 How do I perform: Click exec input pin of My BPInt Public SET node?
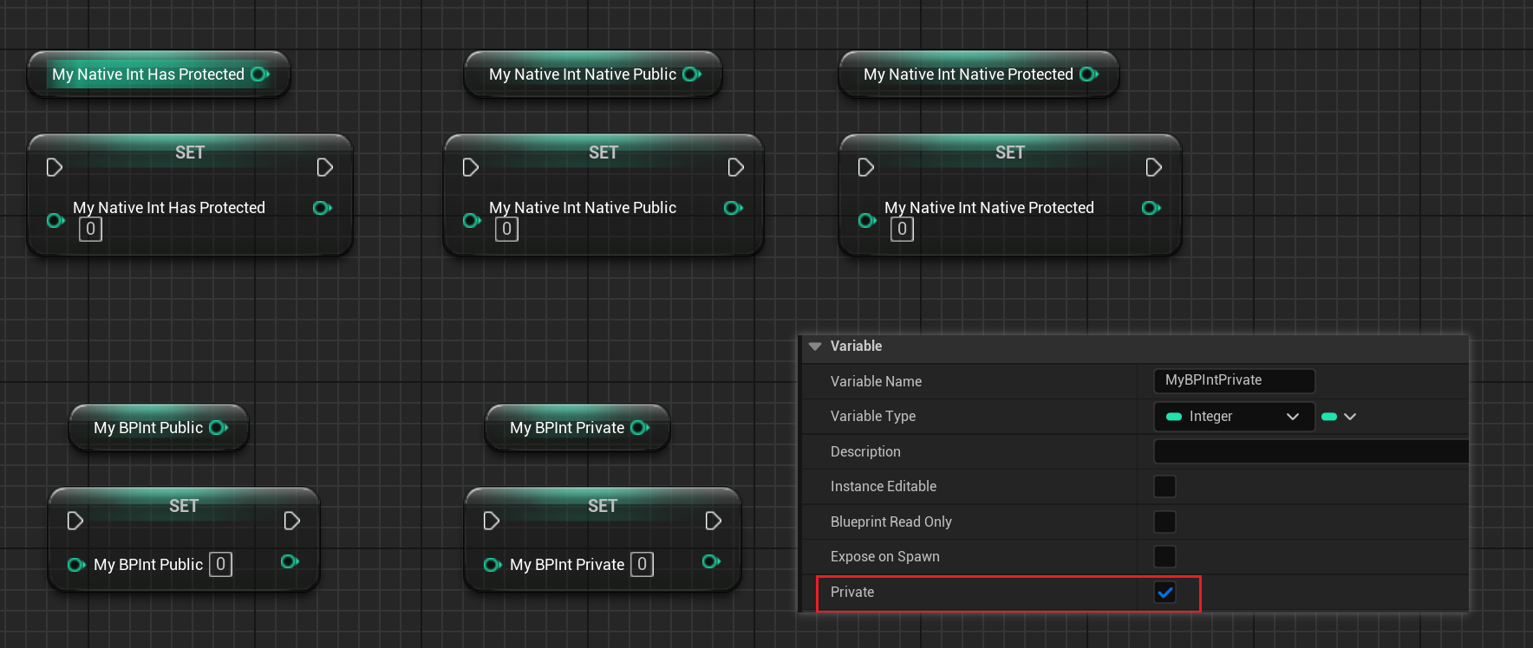point(75,521)
